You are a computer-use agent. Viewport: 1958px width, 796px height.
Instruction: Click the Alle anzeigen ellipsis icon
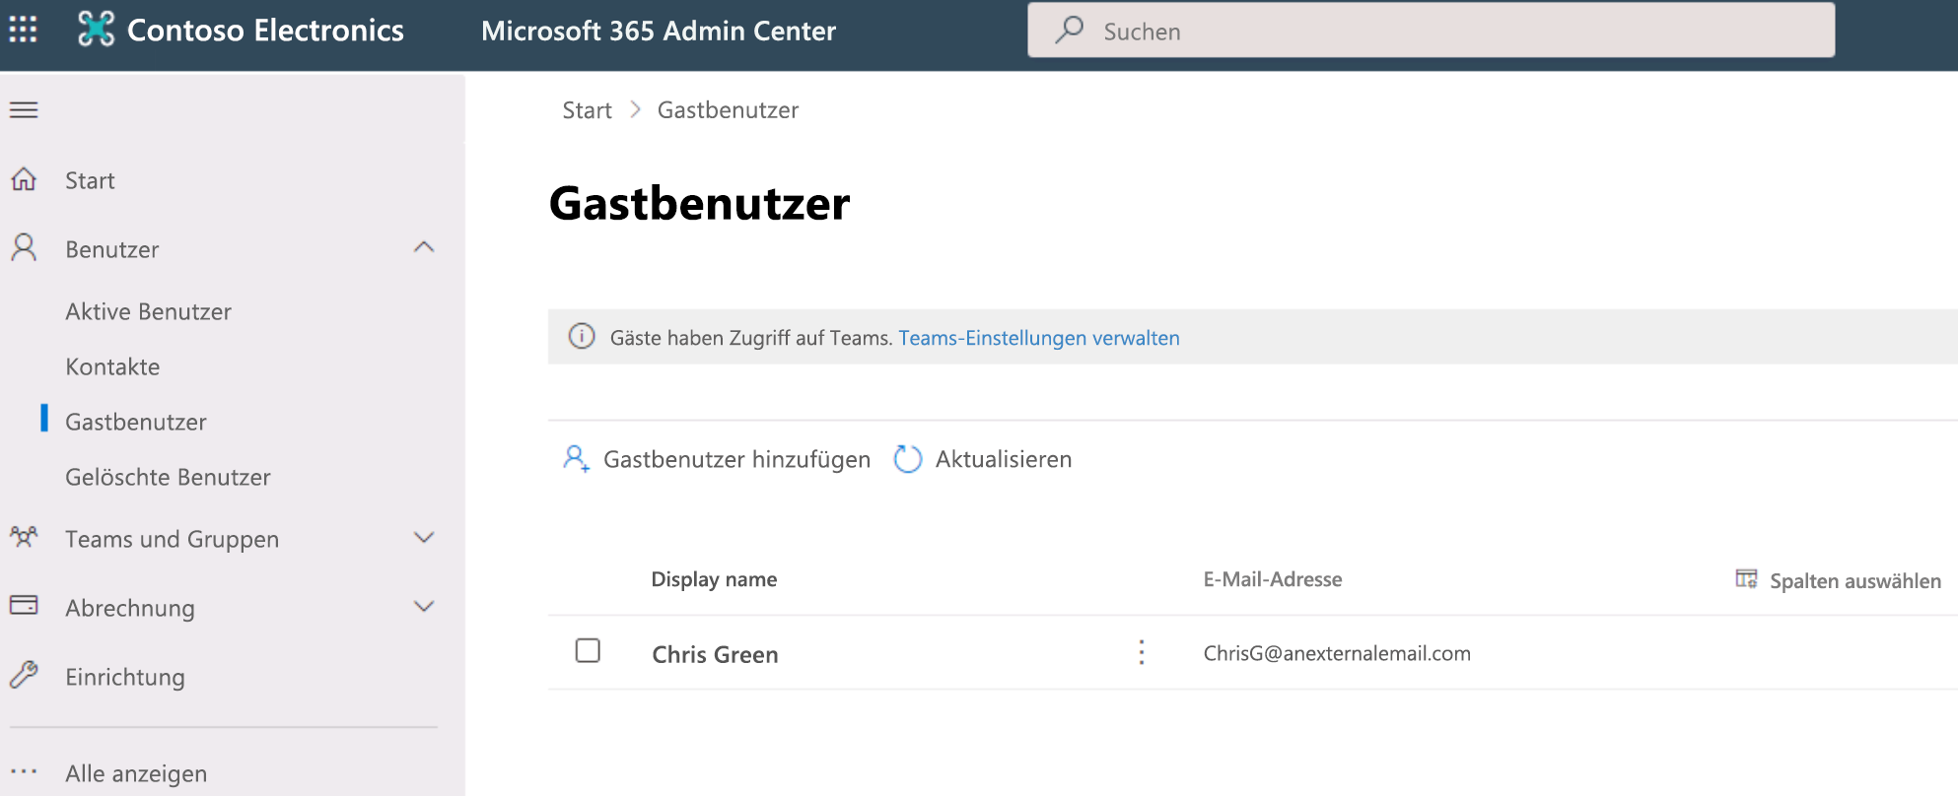pyautogui.click(x=24, y=771)
